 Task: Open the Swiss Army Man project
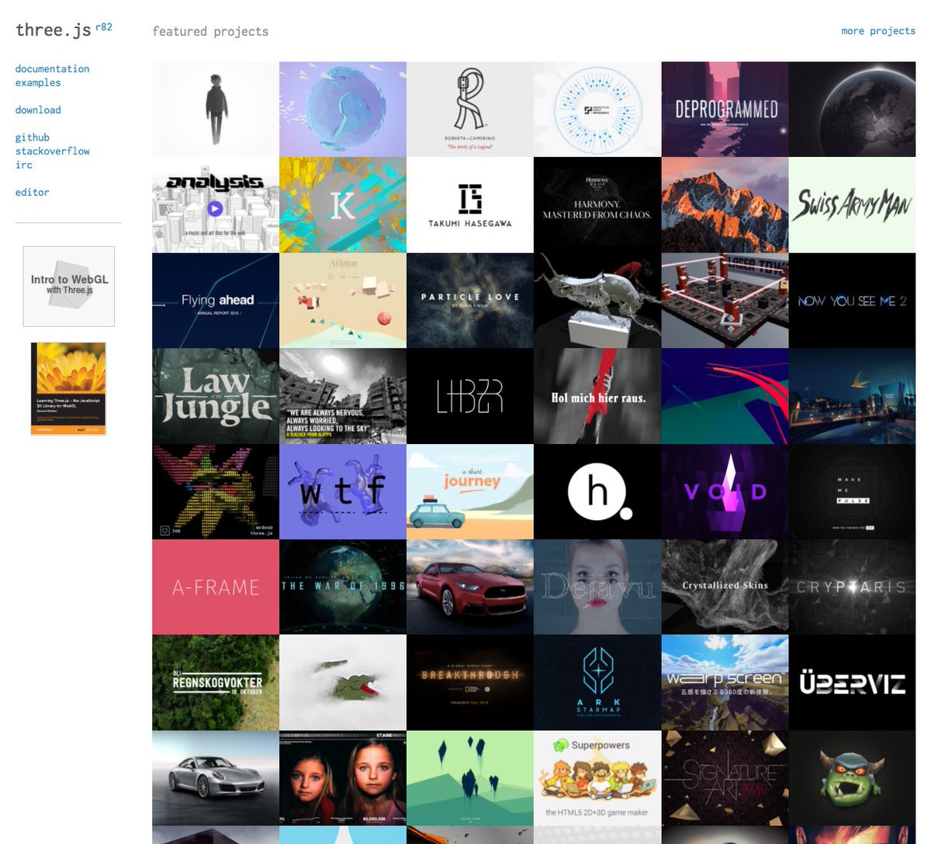pos(852,205)
